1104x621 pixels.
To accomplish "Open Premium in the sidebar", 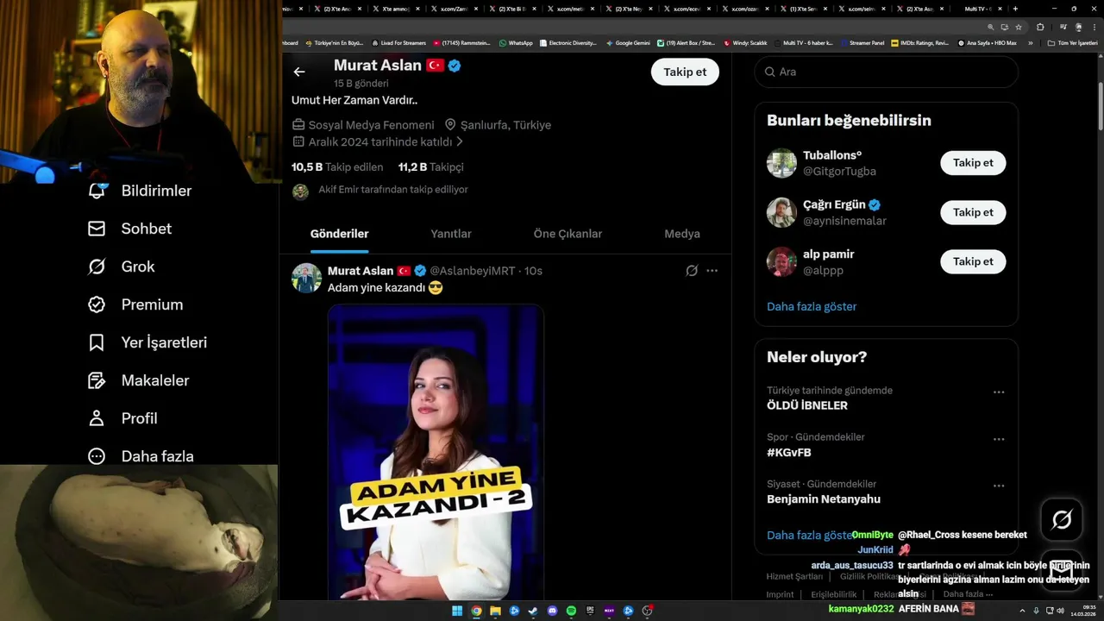I will click(x=135, y=304).
